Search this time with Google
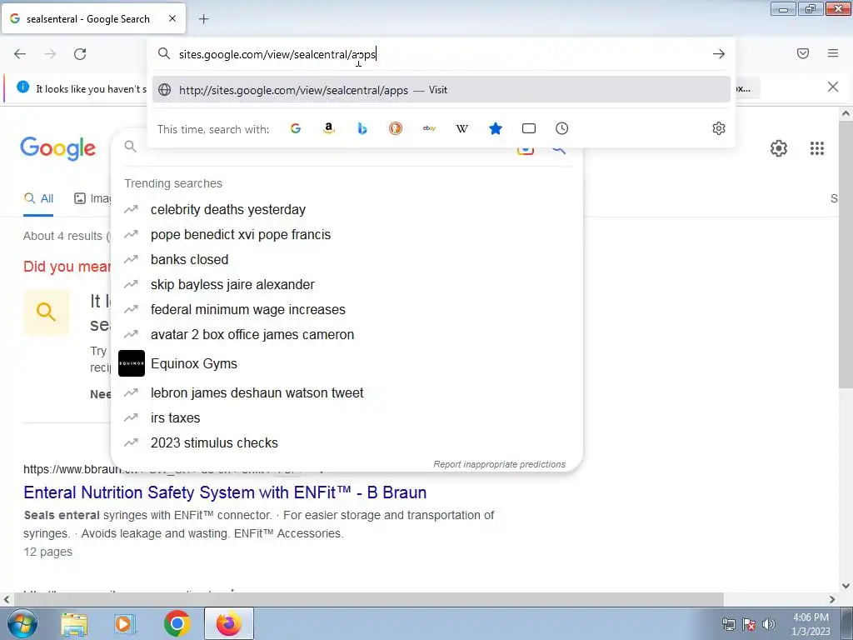 [x=296, y=128]
